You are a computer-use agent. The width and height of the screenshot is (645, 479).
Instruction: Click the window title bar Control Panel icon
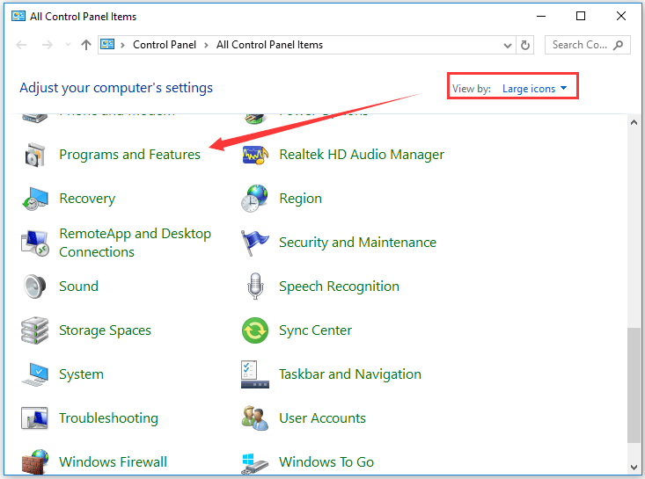tap(18, 16)
